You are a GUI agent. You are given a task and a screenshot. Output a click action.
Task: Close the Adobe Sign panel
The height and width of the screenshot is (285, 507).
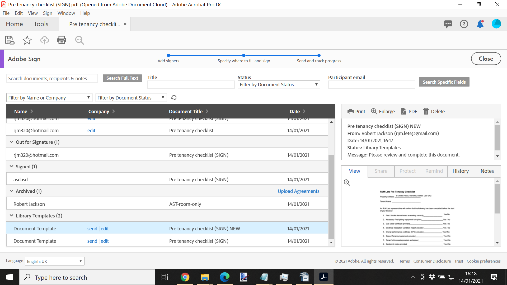click(486, 59)
